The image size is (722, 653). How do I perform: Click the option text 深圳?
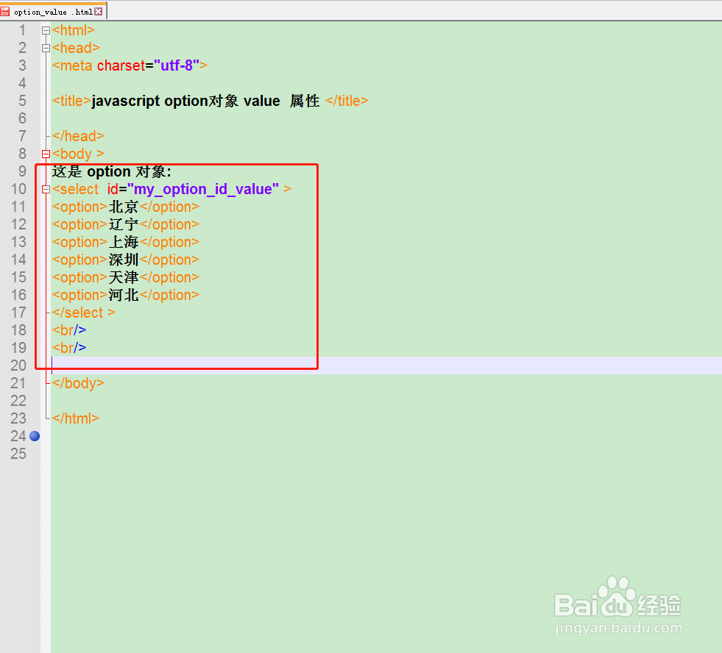[x=124, y=260]
